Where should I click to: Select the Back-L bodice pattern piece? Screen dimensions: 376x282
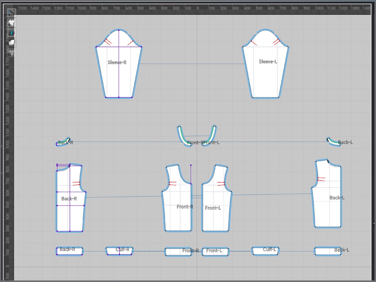327,199
